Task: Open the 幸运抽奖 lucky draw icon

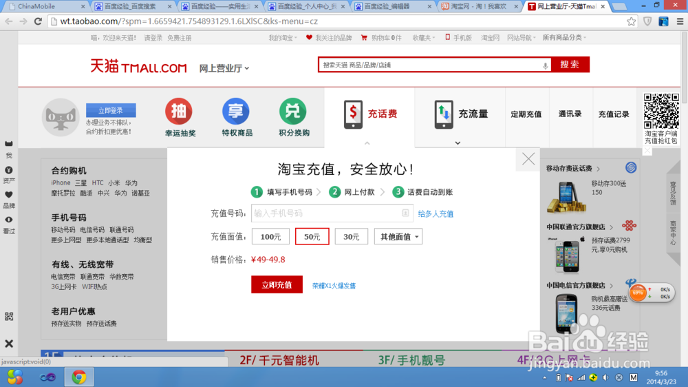Action: (179, 112)
